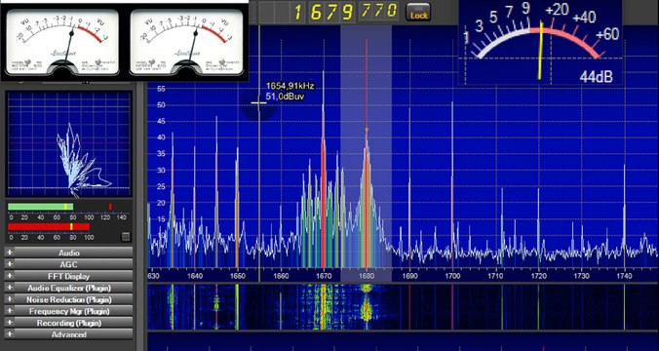Click the 1654,91kHz cursor readout
Image resolution: width=659 pixels, height=351 pixels.
pos(290,86)
